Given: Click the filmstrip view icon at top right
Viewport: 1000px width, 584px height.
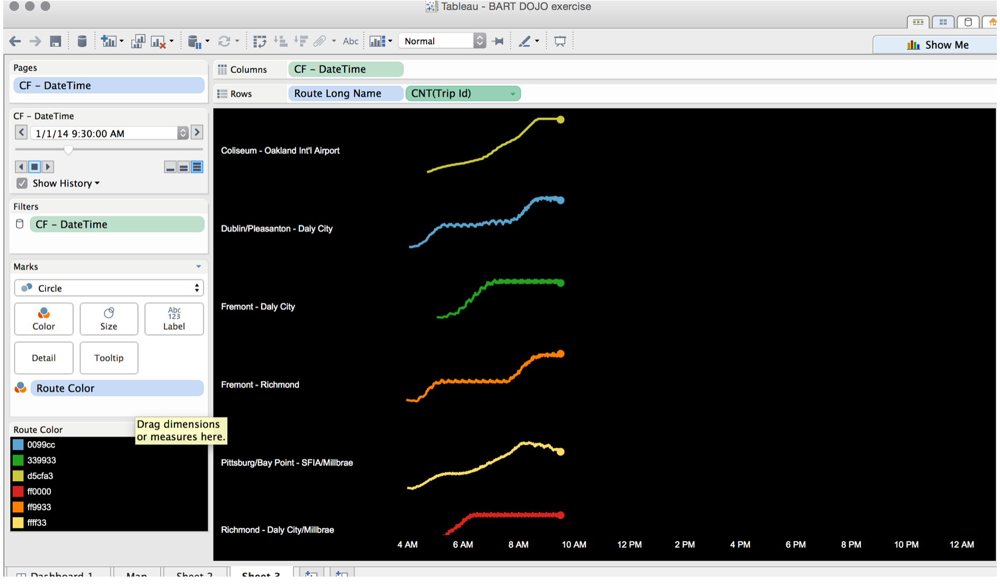Looking at the screenshot, I should pos(918,22).
